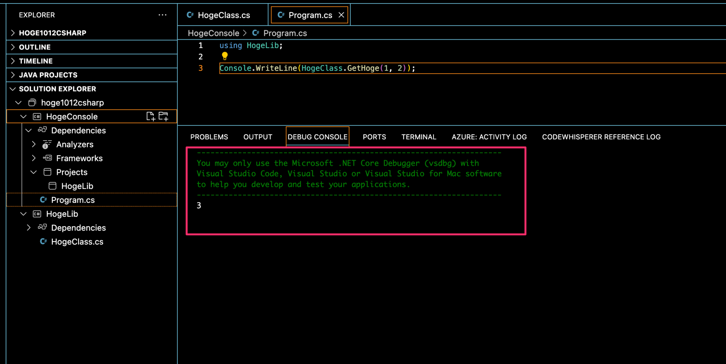Select HogeClass.cs under HogeLib in tree

pyautogui.click(x=77, y=241)
